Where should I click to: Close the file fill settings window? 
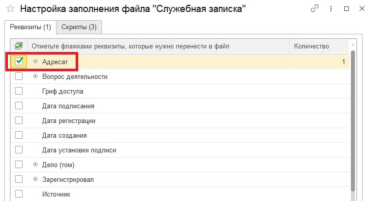[362, 9]
